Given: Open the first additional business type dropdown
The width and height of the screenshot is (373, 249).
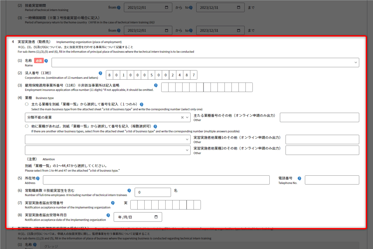Looking at the screenshot, I should [x=187, y=140].
